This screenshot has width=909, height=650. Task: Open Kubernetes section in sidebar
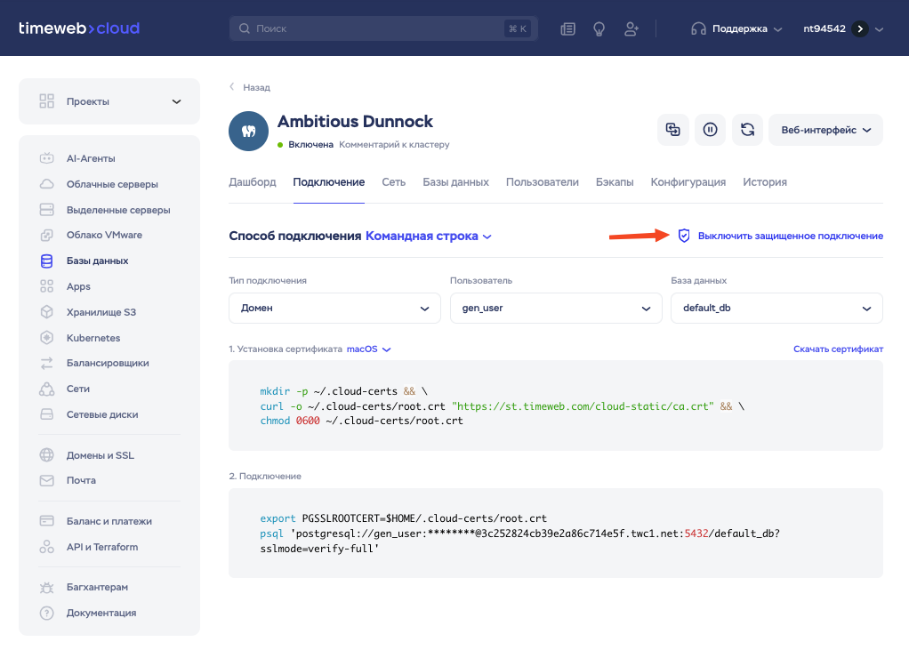click(x=93, y=338)
